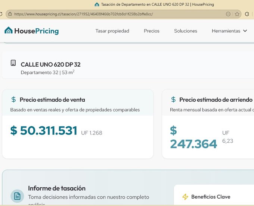Click the document icon beside Informe de tasación
Screen dimensions: 254x206
[17, 196]
